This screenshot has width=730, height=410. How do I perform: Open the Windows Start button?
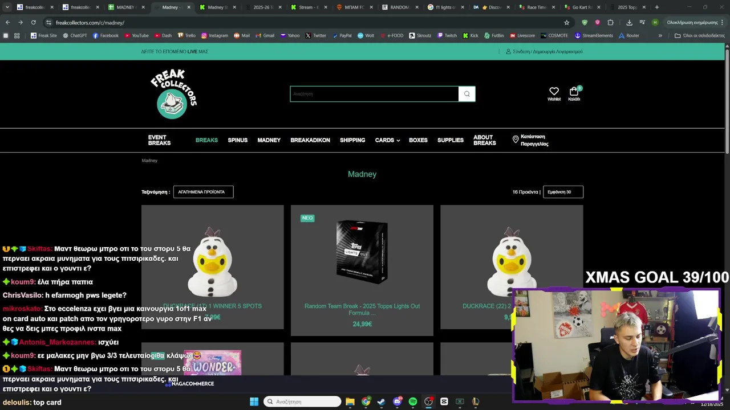254,401
